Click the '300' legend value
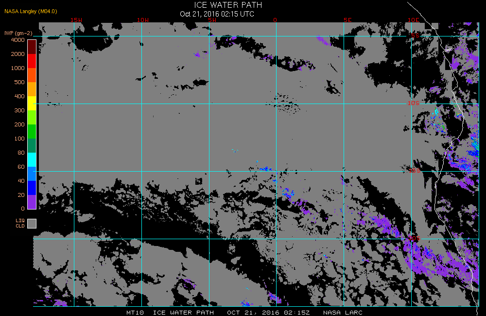The height and width of the screenshot is (316, 486). point(19,110)
